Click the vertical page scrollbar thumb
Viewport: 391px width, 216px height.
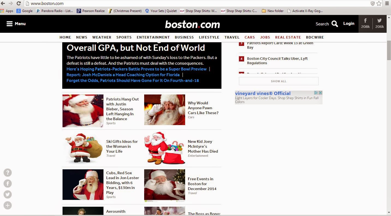389,51
